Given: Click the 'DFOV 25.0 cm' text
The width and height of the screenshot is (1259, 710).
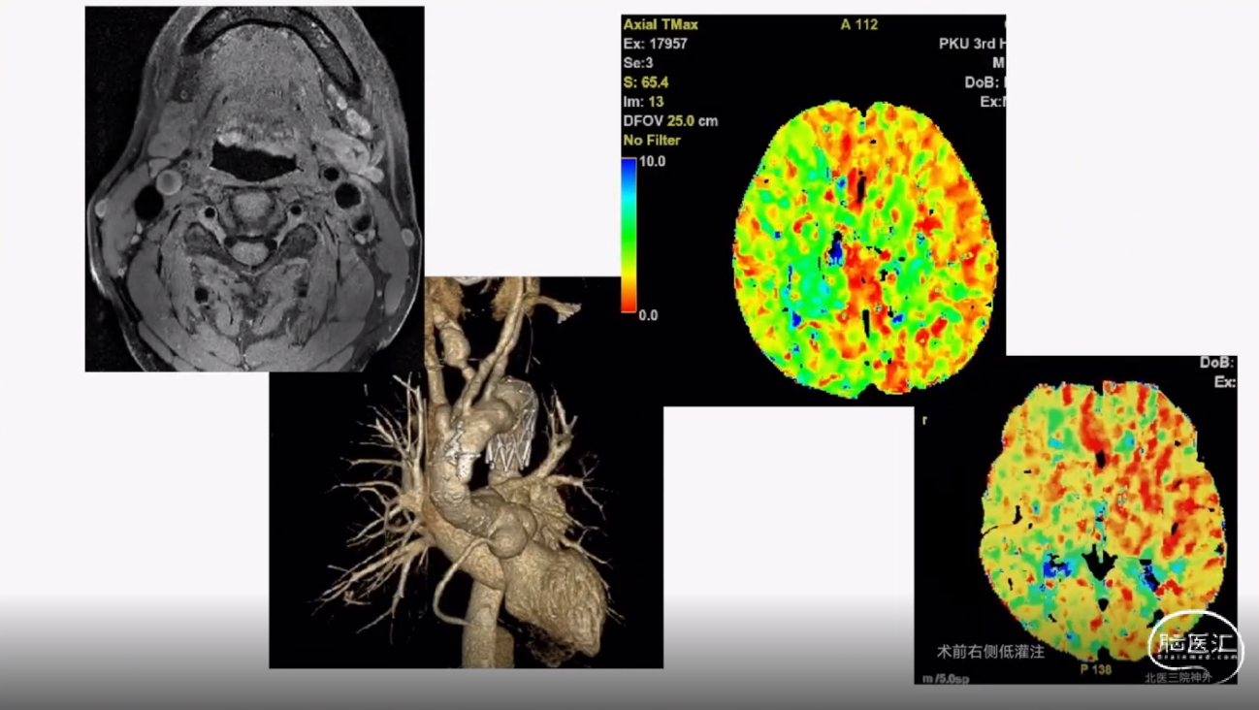Looking at the screenshot, I should coord(670,121).
